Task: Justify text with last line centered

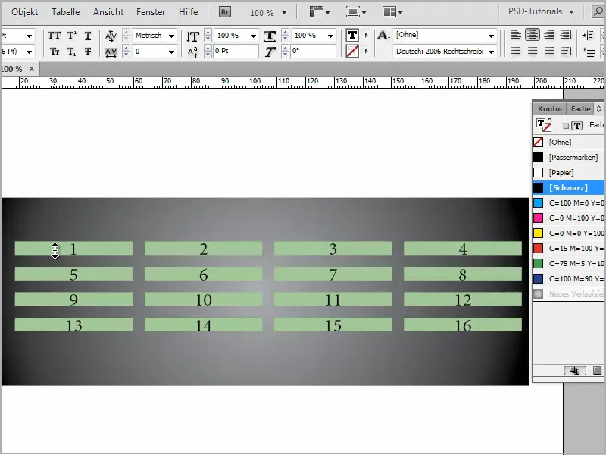Action: pyautogui.click(x=533, y=51)
